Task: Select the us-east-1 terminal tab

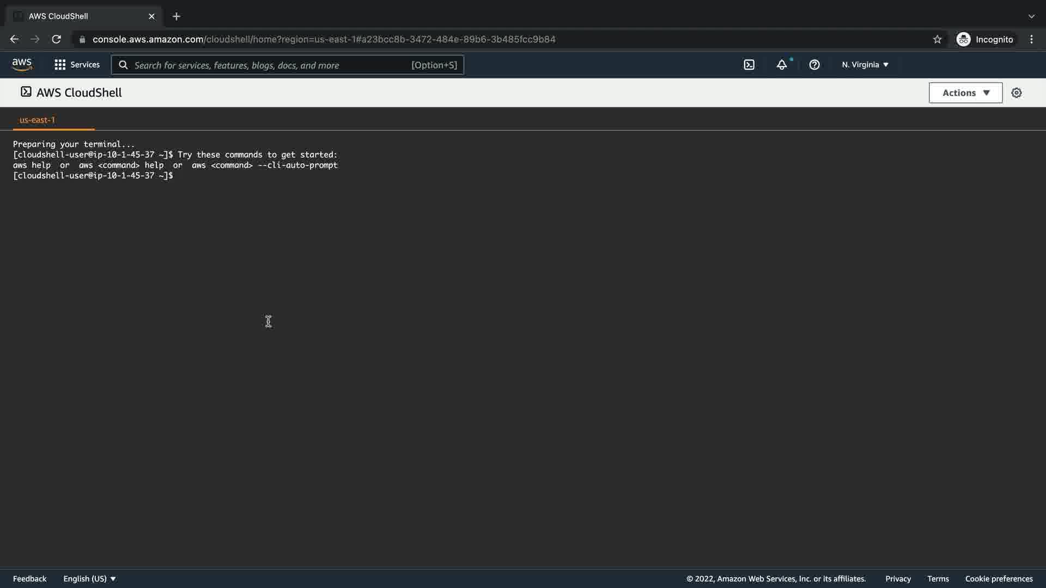Action: coord(37,120)
